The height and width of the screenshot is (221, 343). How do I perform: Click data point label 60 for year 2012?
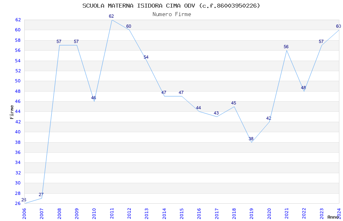pos(129,26)
